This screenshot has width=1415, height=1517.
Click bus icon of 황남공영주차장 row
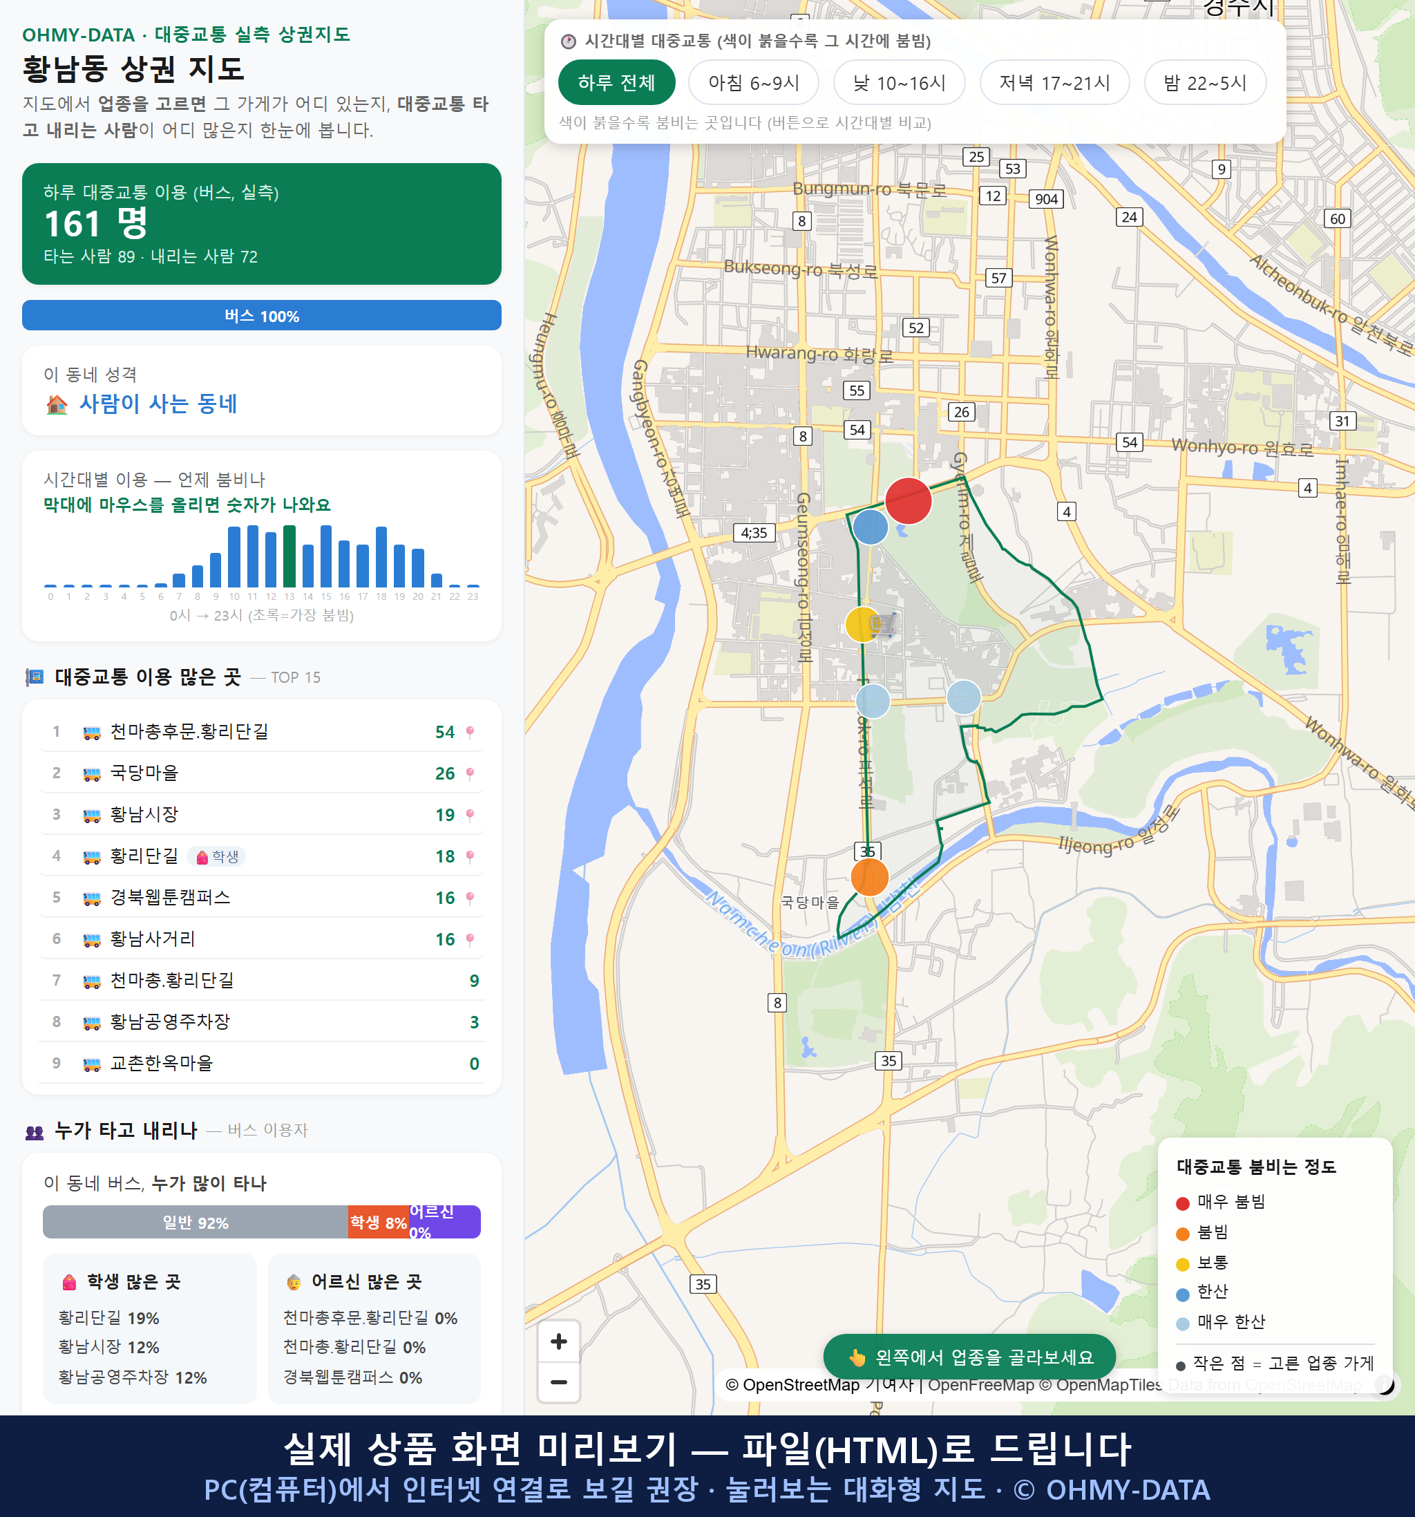pos(91,1024)
